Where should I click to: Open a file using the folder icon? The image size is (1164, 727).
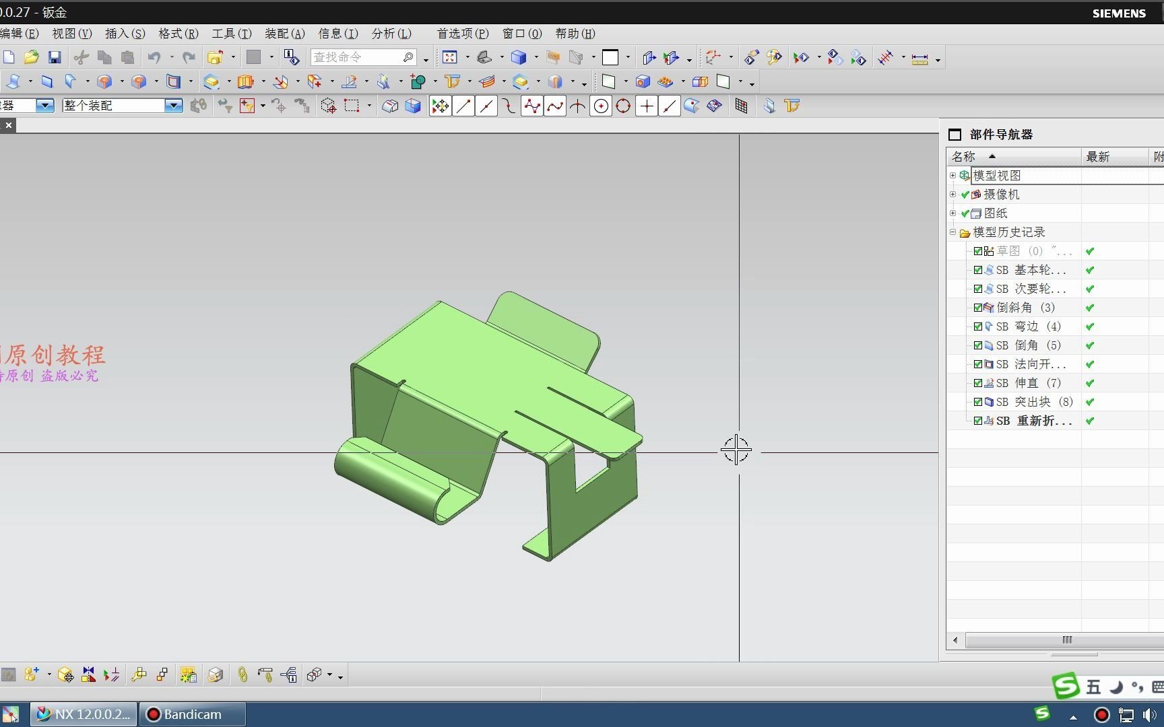(31, 57)
